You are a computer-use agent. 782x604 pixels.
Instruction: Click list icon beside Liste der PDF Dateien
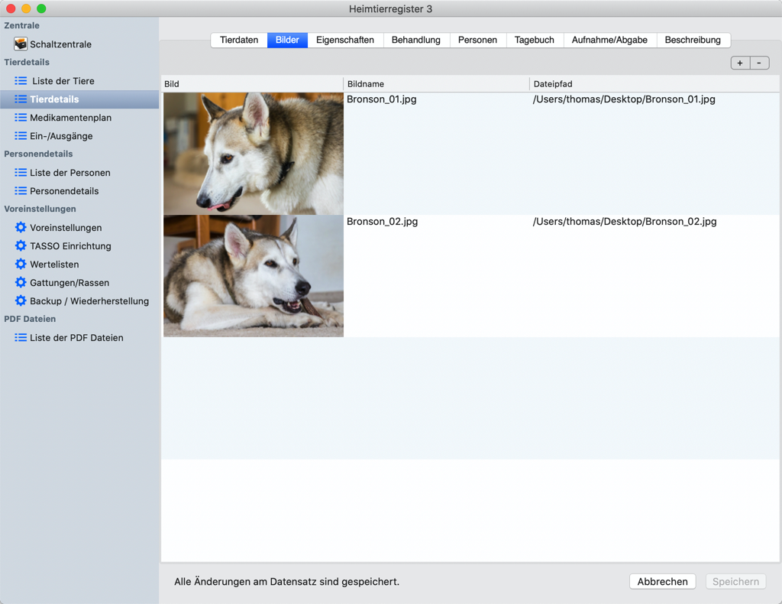(21, 338)
